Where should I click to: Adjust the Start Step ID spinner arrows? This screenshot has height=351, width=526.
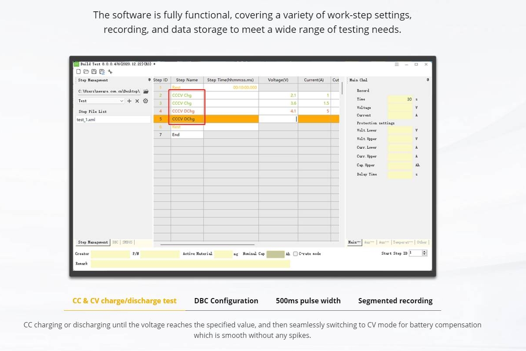tap(424, 253)
